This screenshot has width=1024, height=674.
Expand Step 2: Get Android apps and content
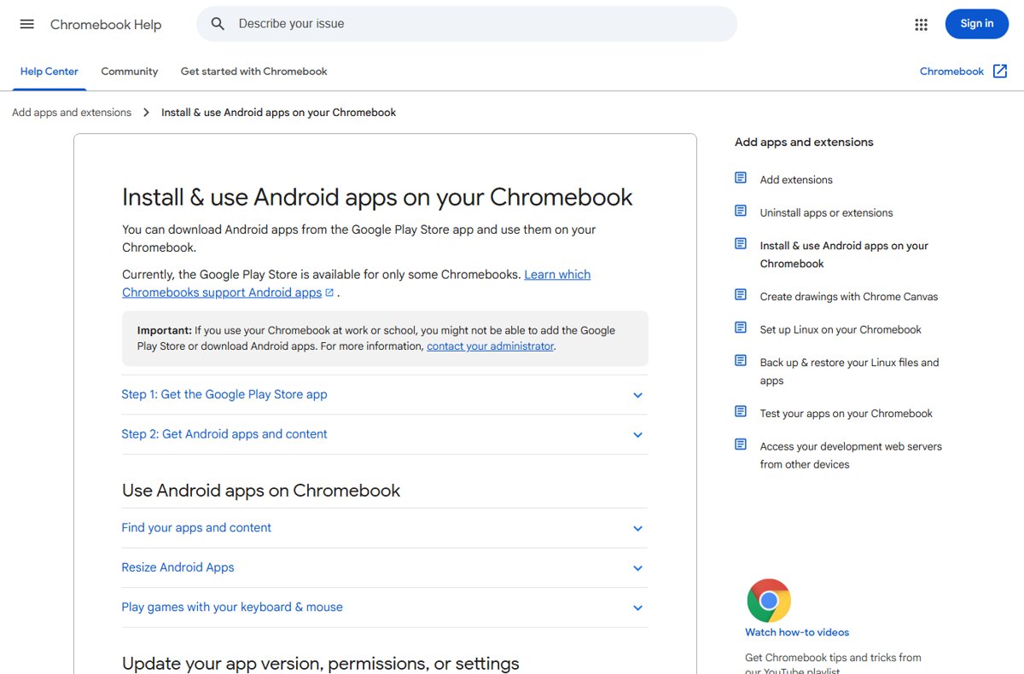pos(385,434)
